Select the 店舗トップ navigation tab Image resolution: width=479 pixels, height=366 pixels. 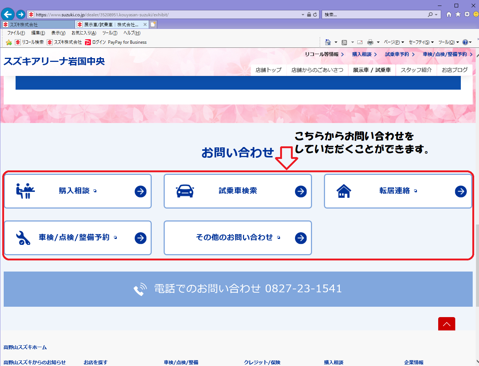pyautogui.click(x=269, y=70)
